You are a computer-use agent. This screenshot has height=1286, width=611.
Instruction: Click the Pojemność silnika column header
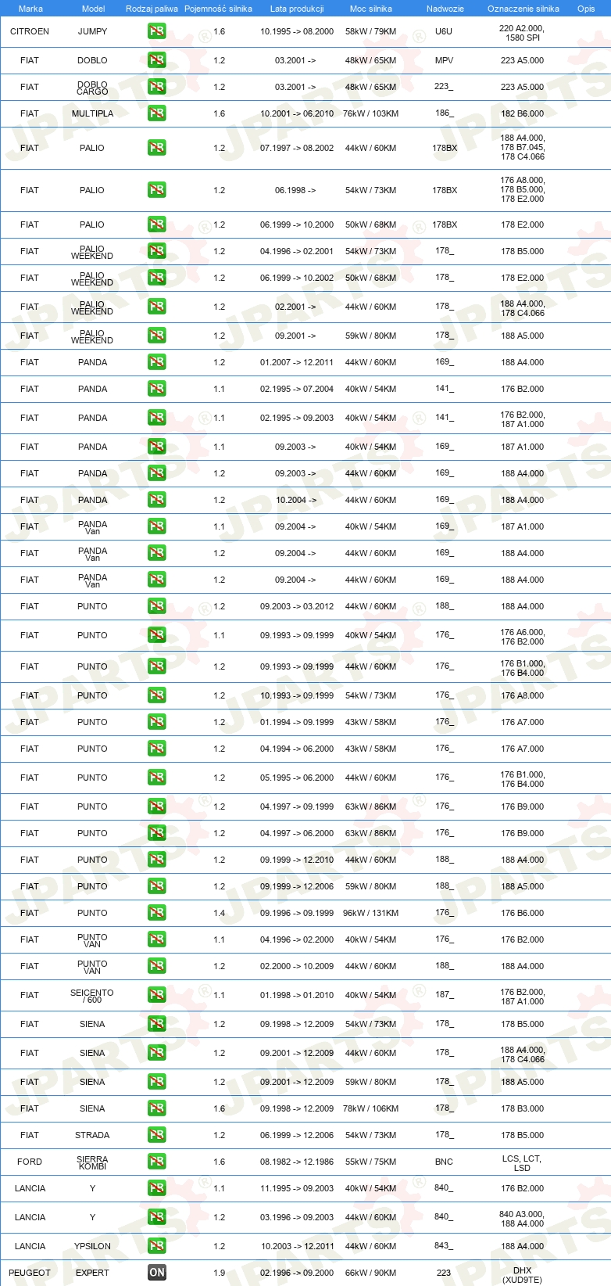218,9
